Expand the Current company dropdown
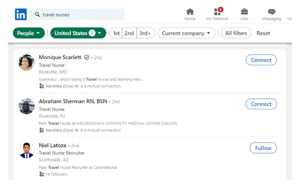The height and width of the screenshot is (186, 302). point(186,33)
